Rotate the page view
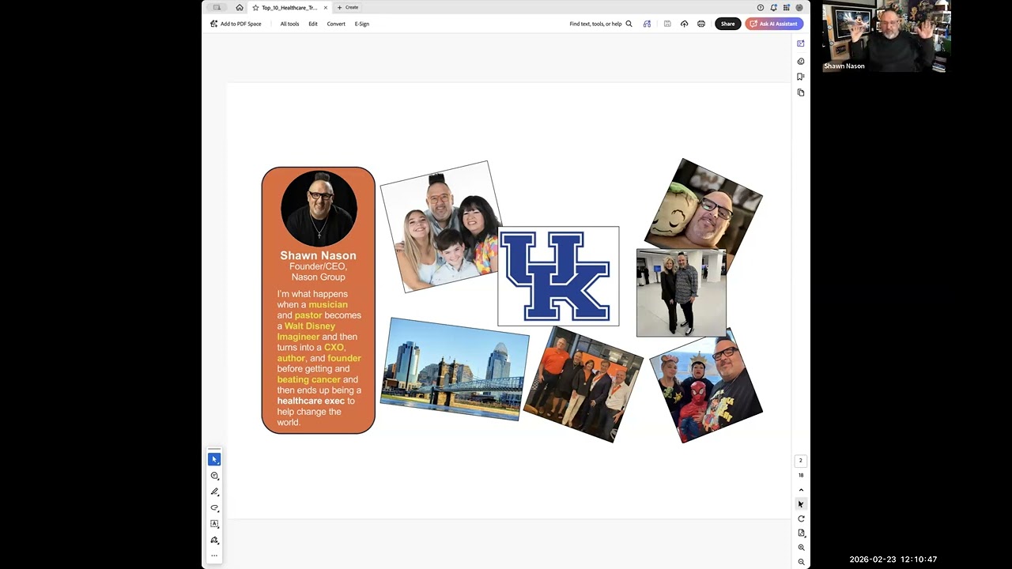The height and width of the screenshot is (569, 1012). [801, 518]
